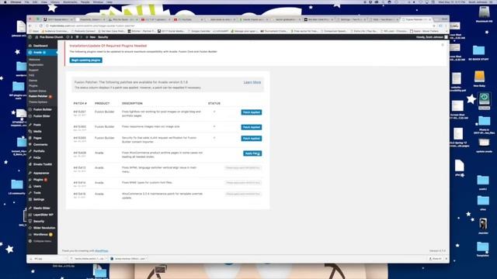The height and width of the screenshot is (279, 497).
Task: Open the Fusion Builder sidebar item
Action: pos(42,109)
